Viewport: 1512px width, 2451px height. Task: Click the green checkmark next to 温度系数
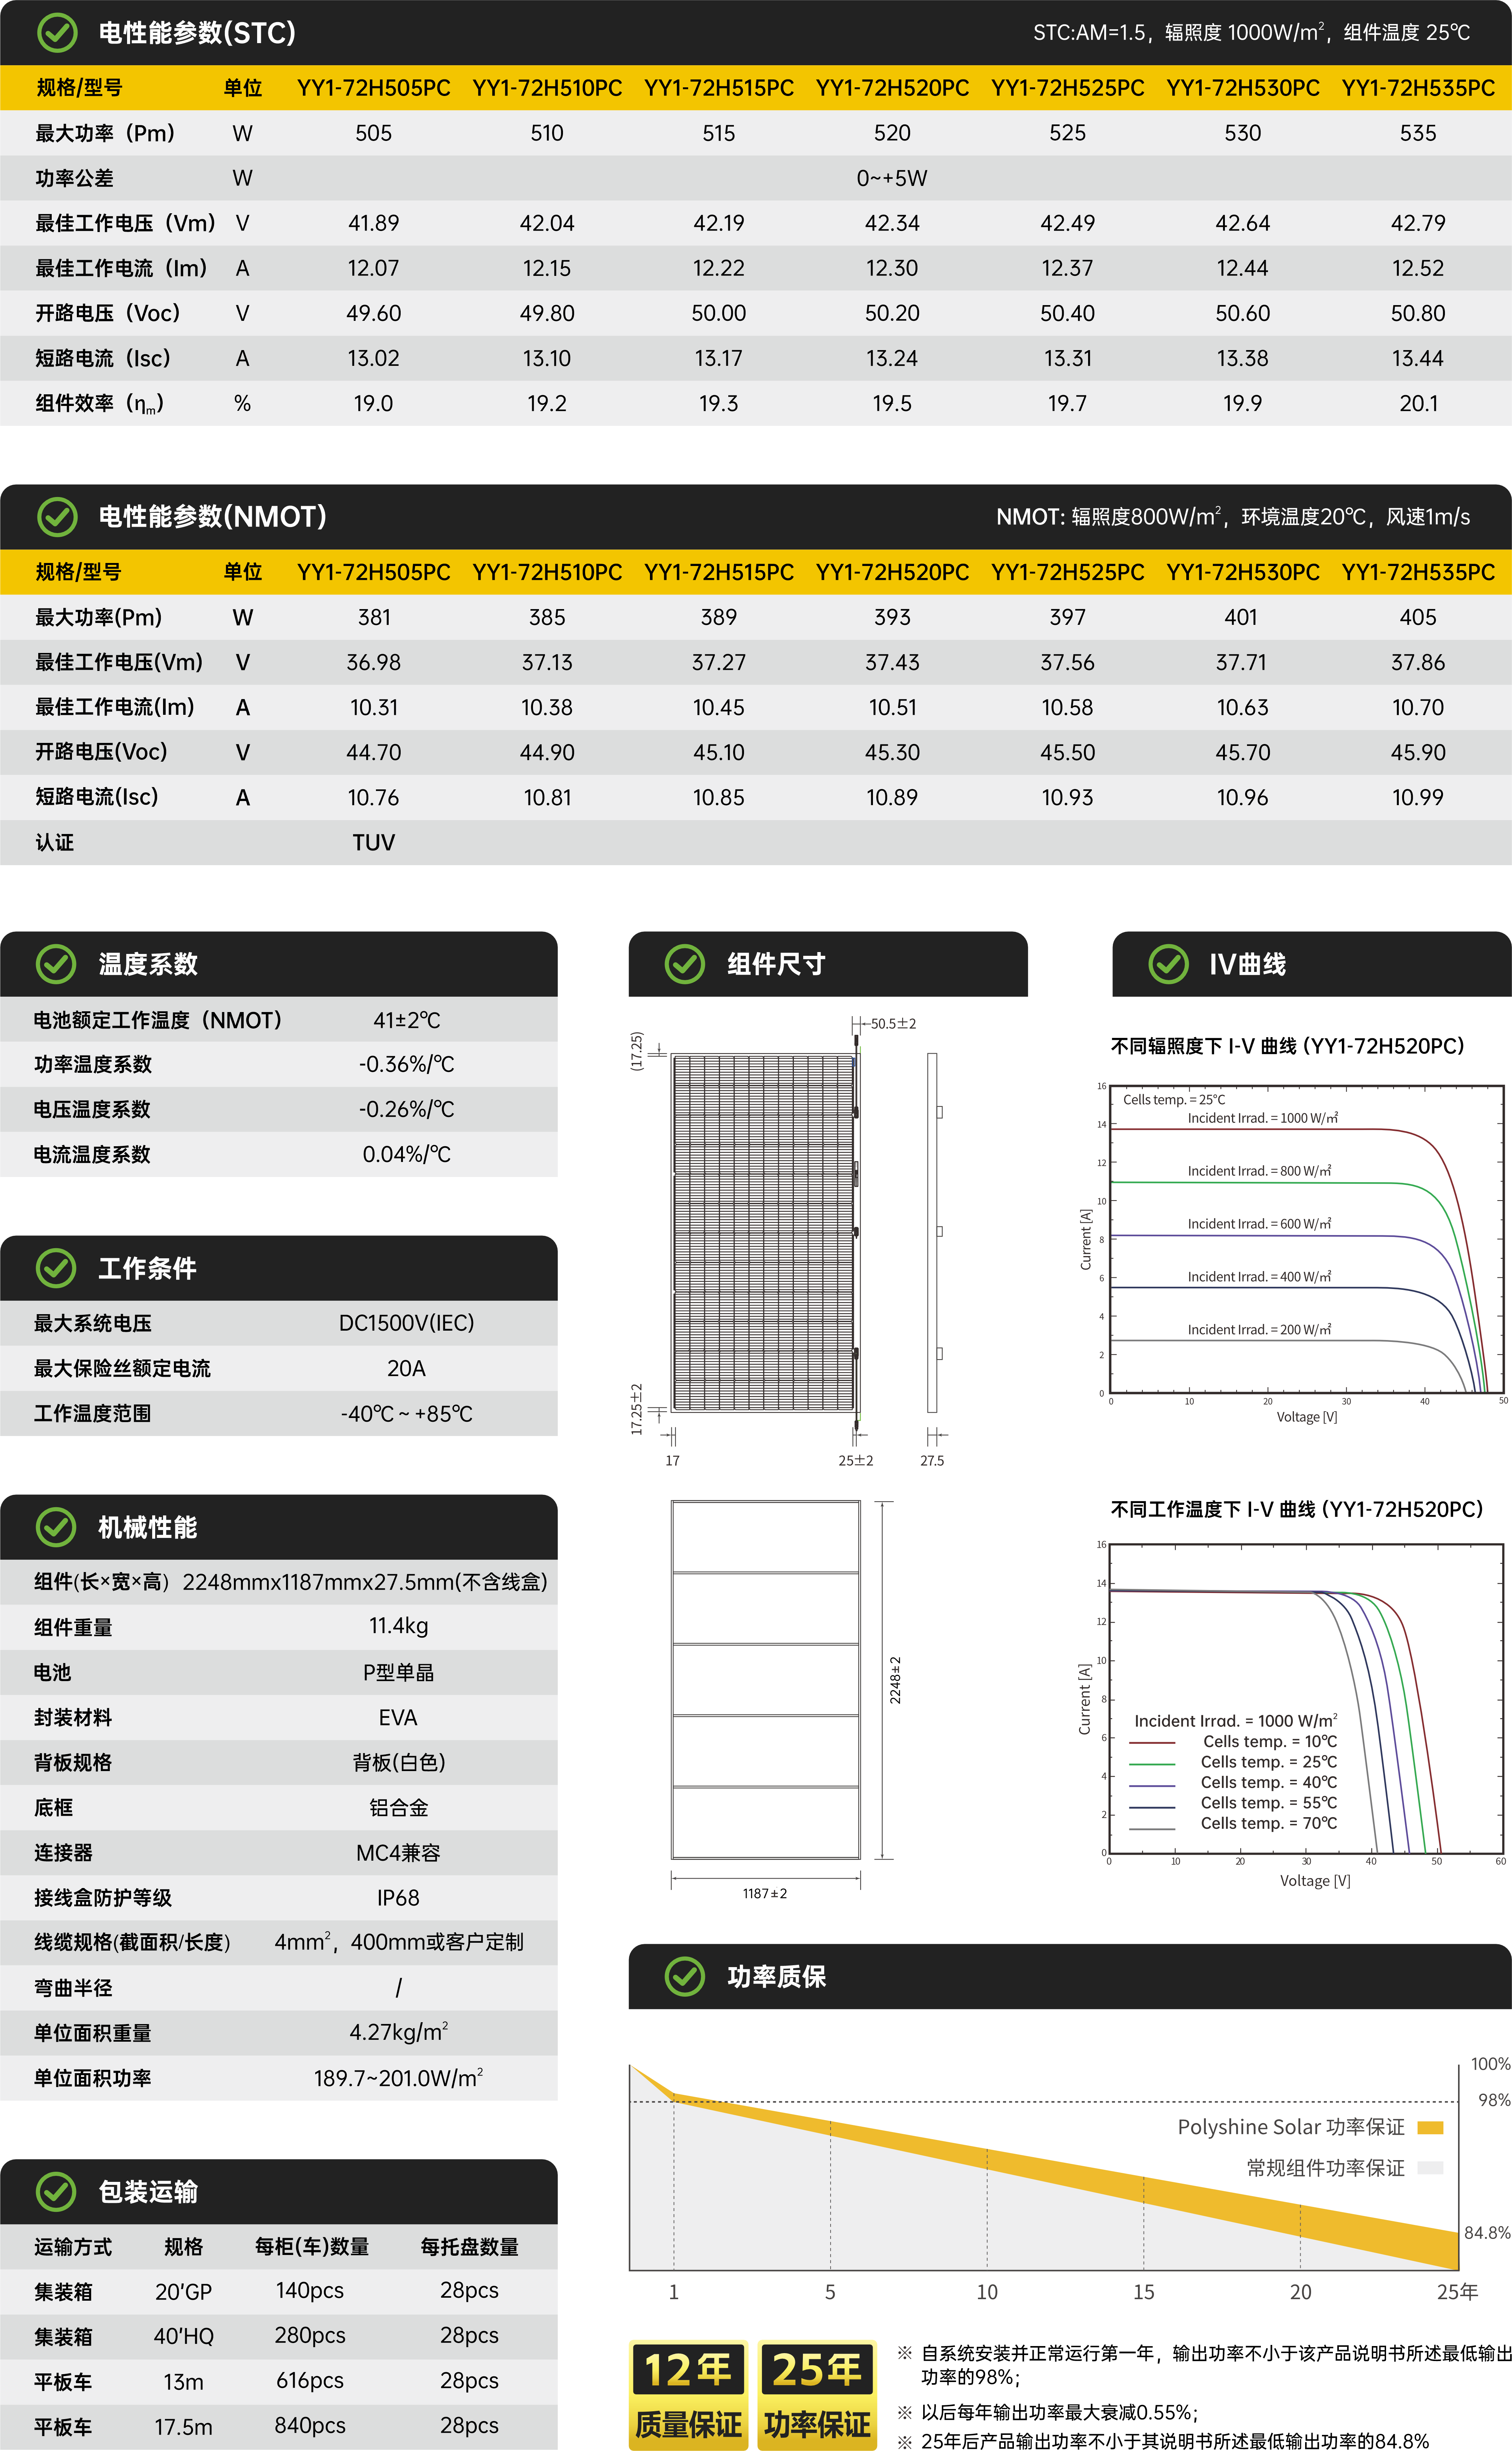56,964
